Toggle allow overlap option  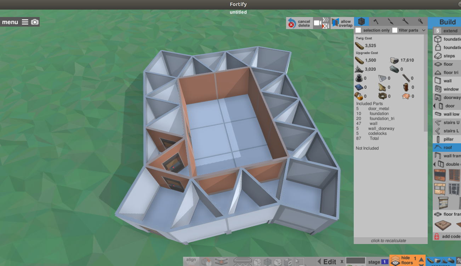(342, 23)
